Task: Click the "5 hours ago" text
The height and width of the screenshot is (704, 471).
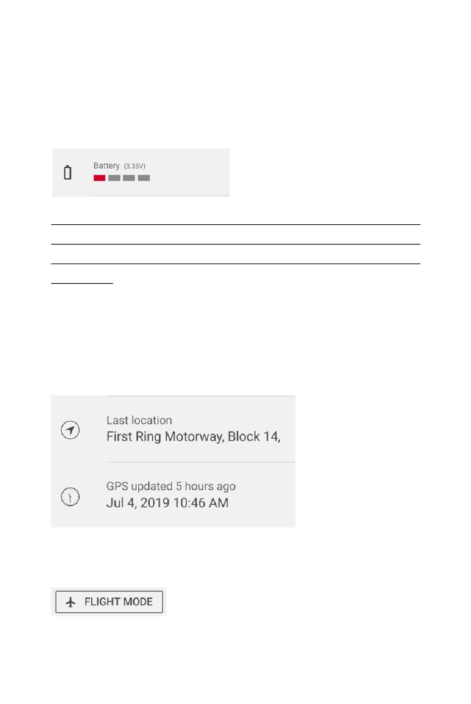Action: click(x=206, y=486)
